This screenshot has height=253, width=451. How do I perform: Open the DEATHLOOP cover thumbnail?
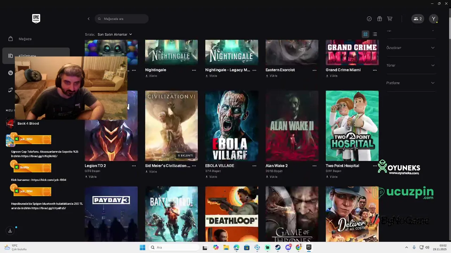[x=231, y=214]
